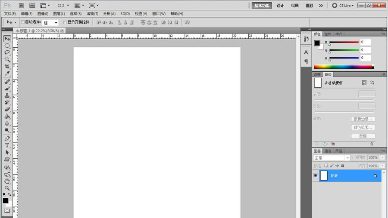Screen dimensions: 388x218
Task: Click the 设计 workspace button
Action: coord(280,6)
